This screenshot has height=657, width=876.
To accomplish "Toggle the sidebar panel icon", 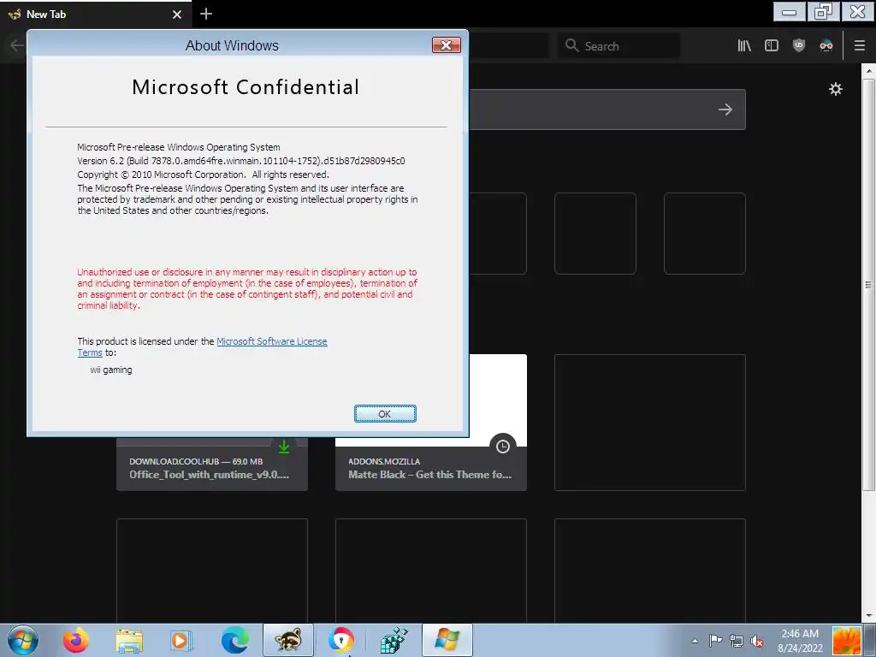I will tap(772, 46).
